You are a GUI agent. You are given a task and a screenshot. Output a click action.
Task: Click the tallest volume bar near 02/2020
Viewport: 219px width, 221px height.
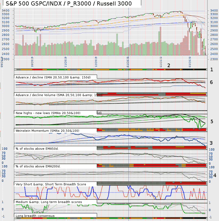point(160,41)
